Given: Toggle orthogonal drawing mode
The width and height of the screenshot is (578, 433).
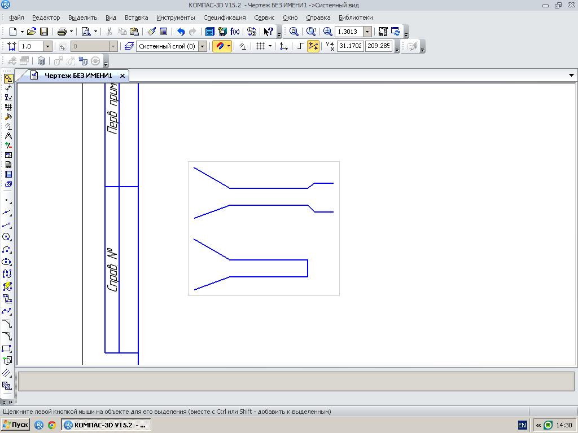Looking at the screenshot, I should (x=300, y=46).
